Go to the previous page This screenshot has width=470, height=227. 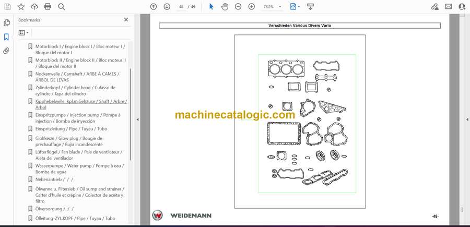(x=154, y=7)
